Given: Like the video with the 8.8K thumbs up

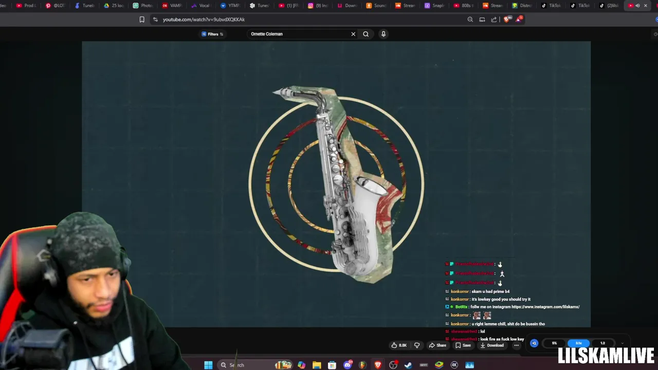Looking at the screenshot, I should 399,345.
